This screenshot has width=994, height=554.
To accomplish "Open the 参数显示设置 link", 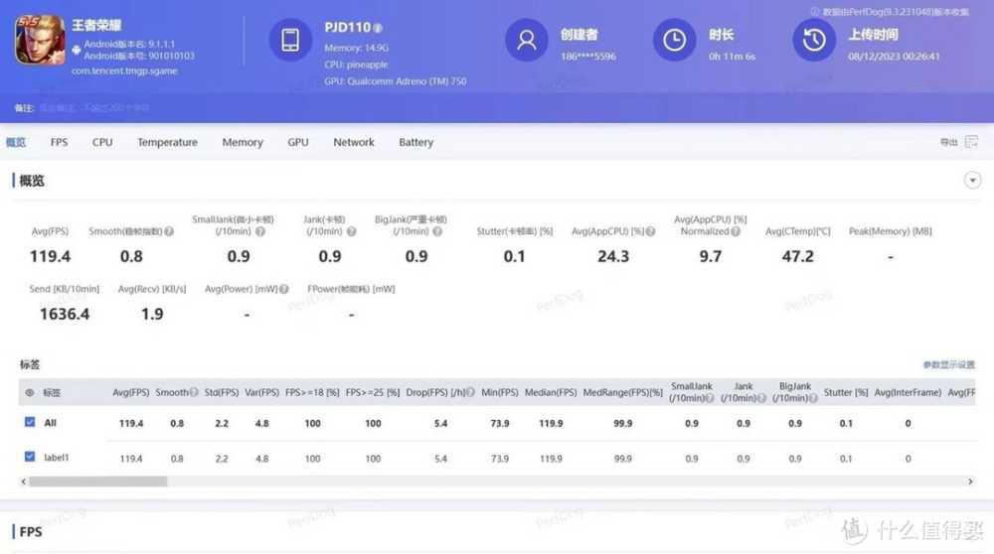I will (948, 365).
